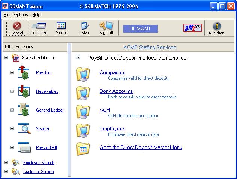Expand the Payables node
The width and height of the screenshot is (237, 179).
point(12,72)
